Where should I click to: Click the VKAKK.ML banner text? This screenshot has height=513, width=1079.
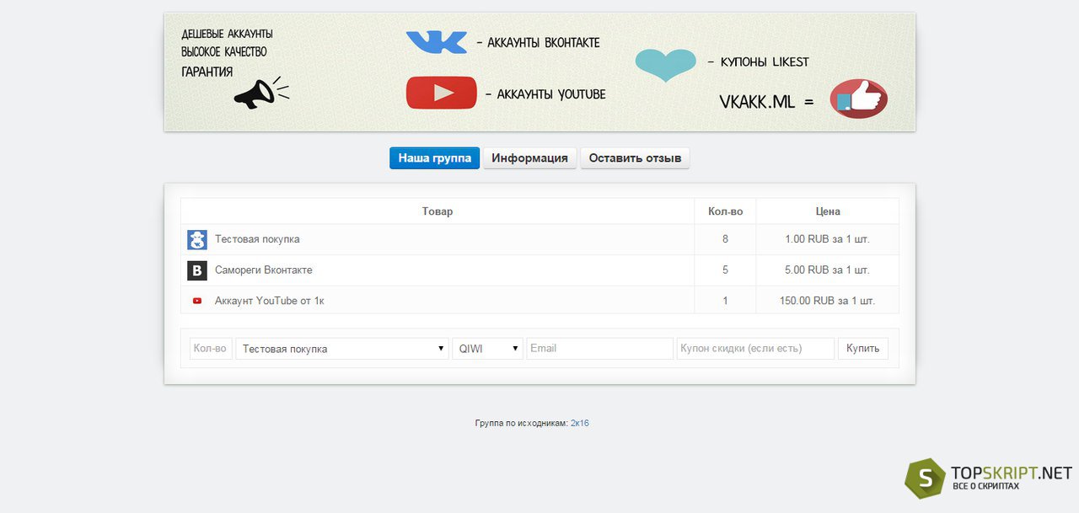click(x=757, y=102)
